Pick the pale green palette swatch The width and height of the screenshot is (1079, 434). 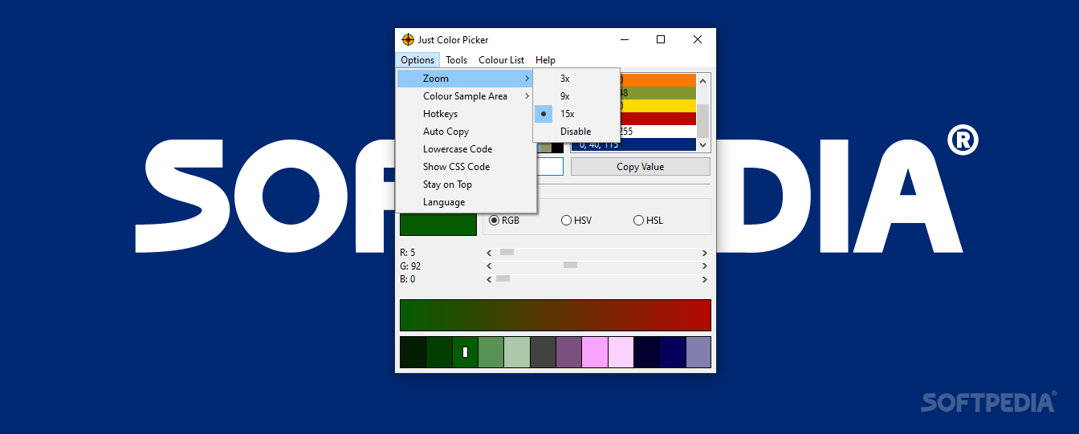pos(517,352)
